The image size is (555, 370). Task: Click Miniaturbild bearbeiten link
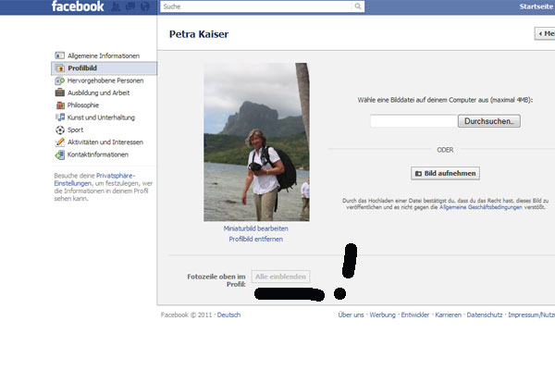tap(255, 228)
